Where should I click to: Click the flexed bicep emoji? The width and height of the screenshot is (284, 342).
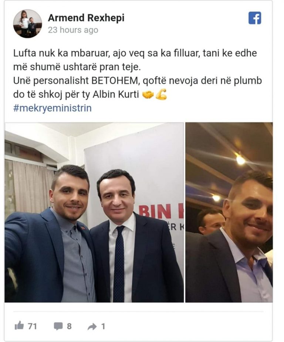[161, 95]
